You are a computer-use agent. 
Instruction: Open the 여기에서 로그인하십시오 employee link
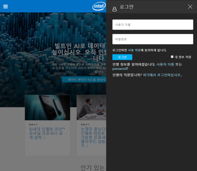pyautogui.click(x=162, y=75)
